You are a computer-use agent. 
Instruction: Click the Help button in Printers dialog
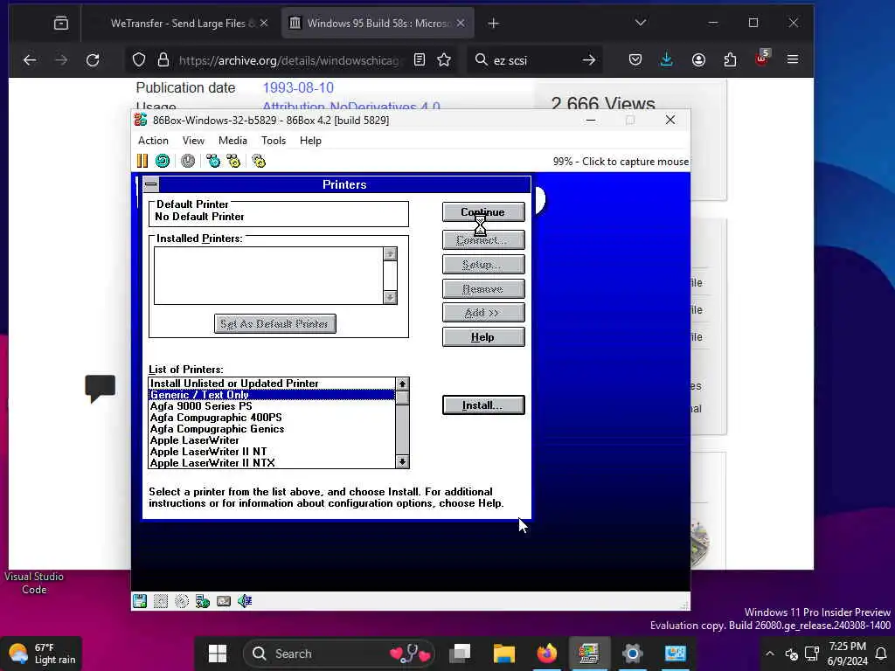coord(483,337)
